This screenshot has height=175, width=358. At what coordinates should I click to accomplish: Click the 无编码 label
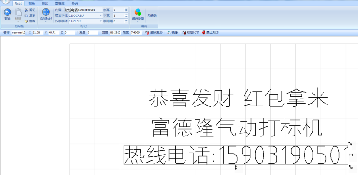tap(152, 15)
